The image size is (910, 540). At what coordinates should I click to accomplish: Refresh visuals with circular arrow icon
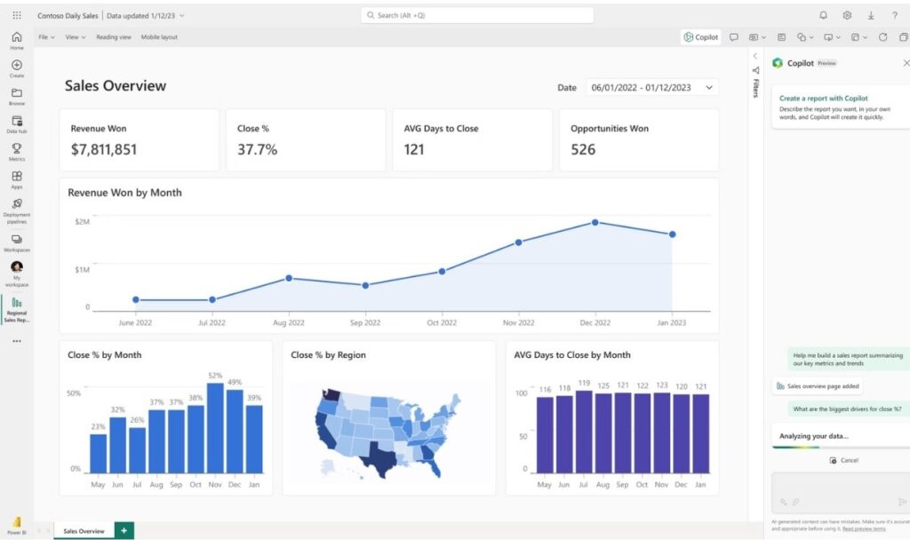click(x=882, y=37)
